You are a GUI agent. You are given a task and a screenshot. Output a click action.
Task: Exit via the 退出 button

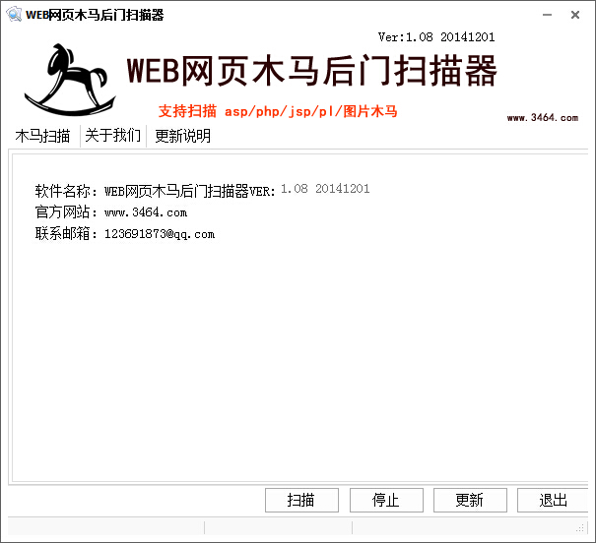[553, 500]
